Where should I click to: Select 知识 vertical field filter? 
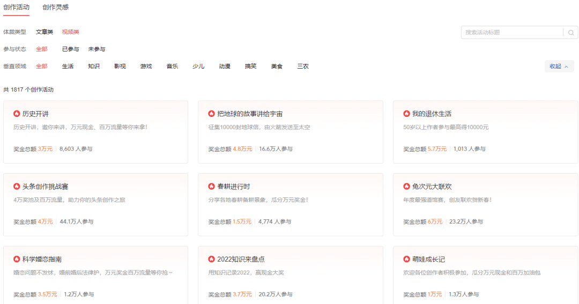click(x=94, y=66)
